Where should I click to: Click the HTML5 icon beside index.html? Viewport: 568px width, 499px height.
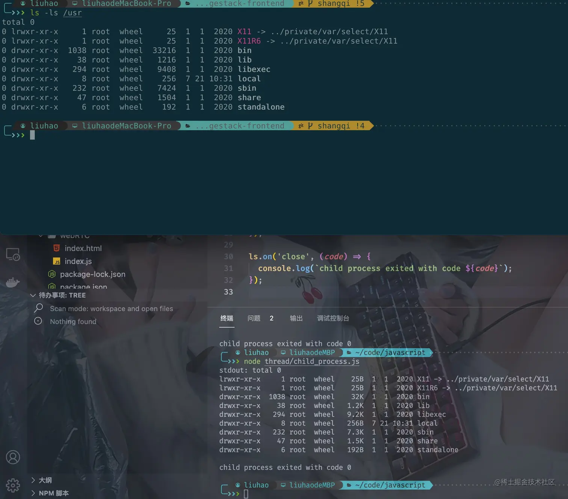(57, 248)
